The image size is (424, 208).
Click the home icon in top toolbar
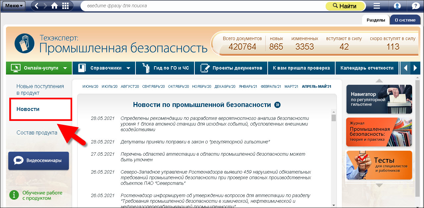pos(54,6)
